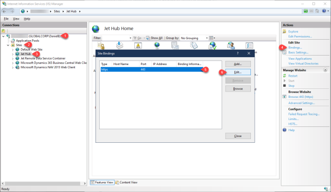Click the Filter input field

point(117,38)
